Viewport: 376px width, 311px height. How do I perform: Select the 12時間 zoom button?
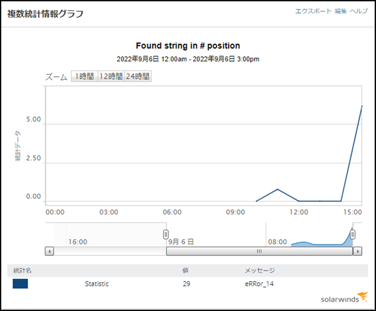tap(111, 76)
